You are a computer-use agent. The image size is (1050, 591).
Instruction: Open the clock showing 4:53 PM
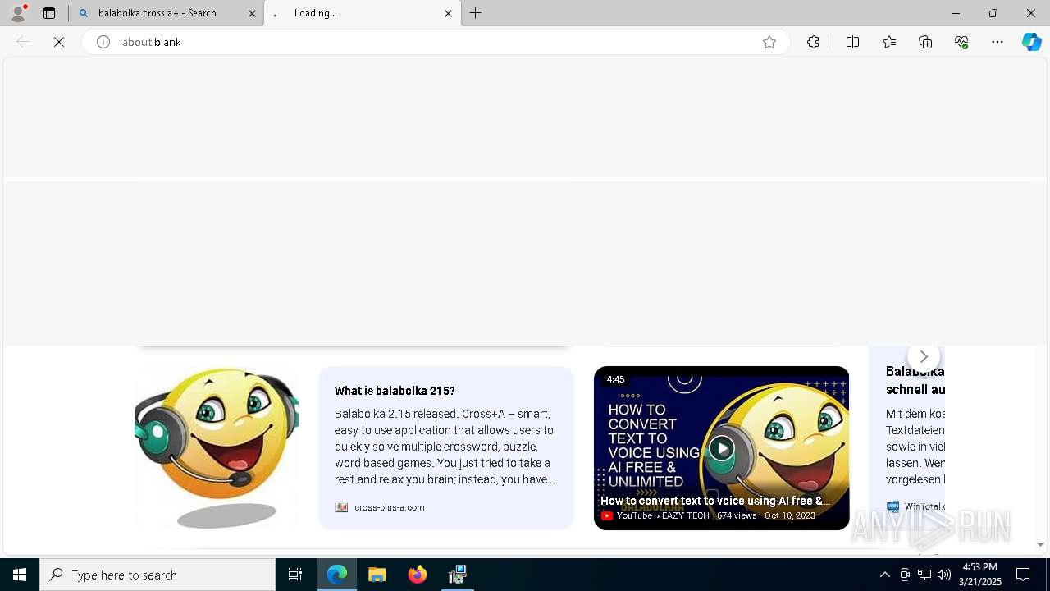(x=980, y=575)
